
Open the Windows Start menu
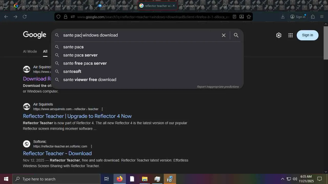pyautogui.click(x=6, y=179)
